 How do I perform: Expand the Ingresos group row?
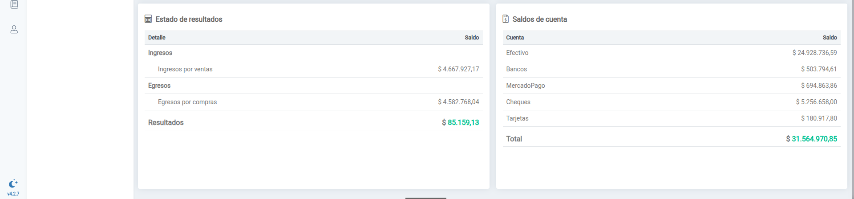point(160,53)
